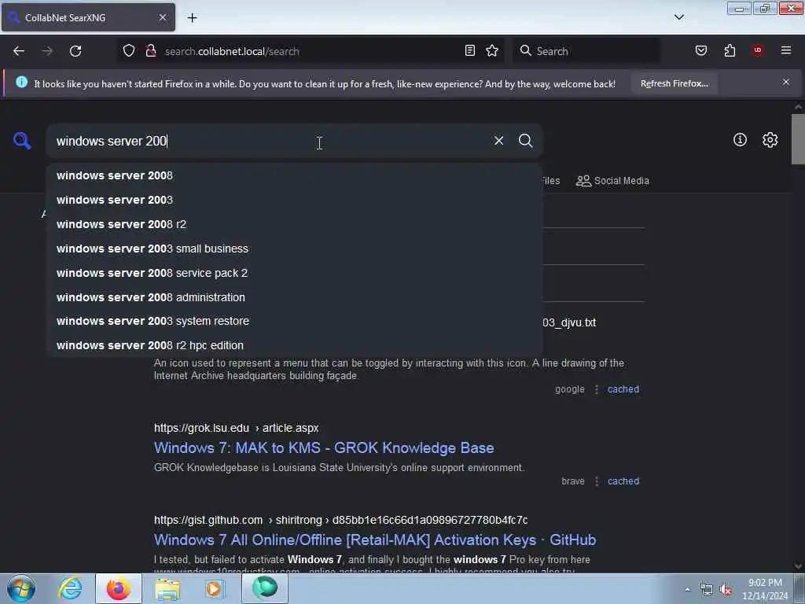Click Refresh Firefox button
This screenshot has height=604, width=805.
pos(674,83)
